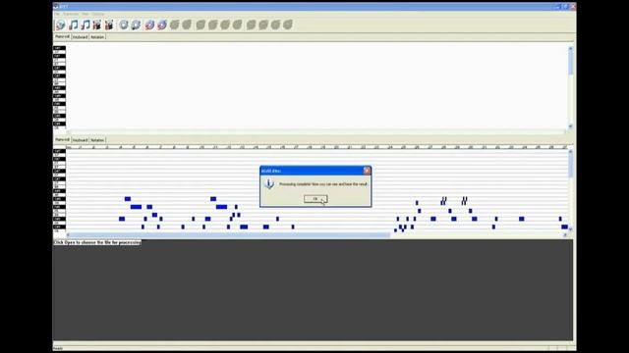The width and height of the screenshot is (629, 353).
Task: Click upper pane vertical scrollbar down arrow
Action: [570, 126]
